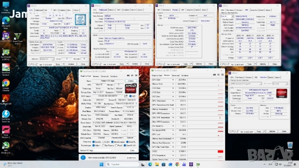Open the GPU Temperature sensor dropdown arrow
The width and height of the screenshot is (299, 168).
173,101
